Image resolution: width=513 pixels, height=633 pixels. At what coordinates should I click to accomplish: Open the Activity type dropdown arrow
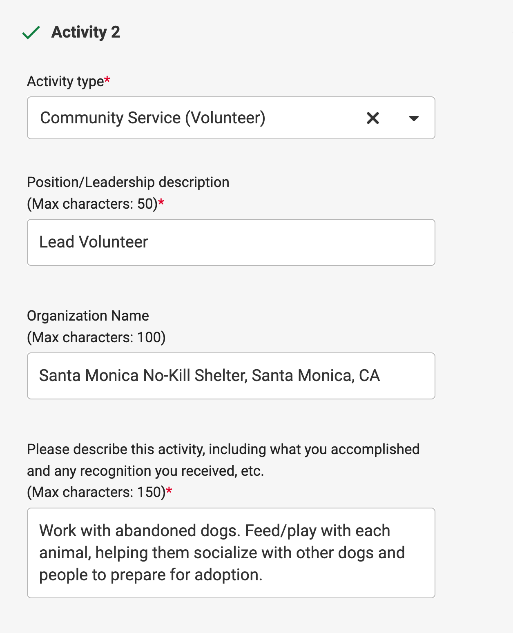pyautogui.click(x=414, y=118)
